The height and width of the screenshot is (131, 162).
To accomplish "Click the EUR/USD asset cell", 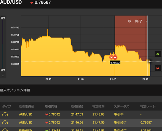I will [x=25, y=130].
